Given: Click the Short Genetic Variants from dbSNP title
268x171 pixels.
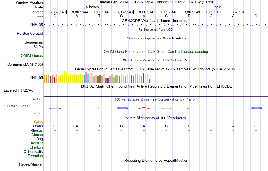Looking at the screenshot, I should (x=156, y=60).
